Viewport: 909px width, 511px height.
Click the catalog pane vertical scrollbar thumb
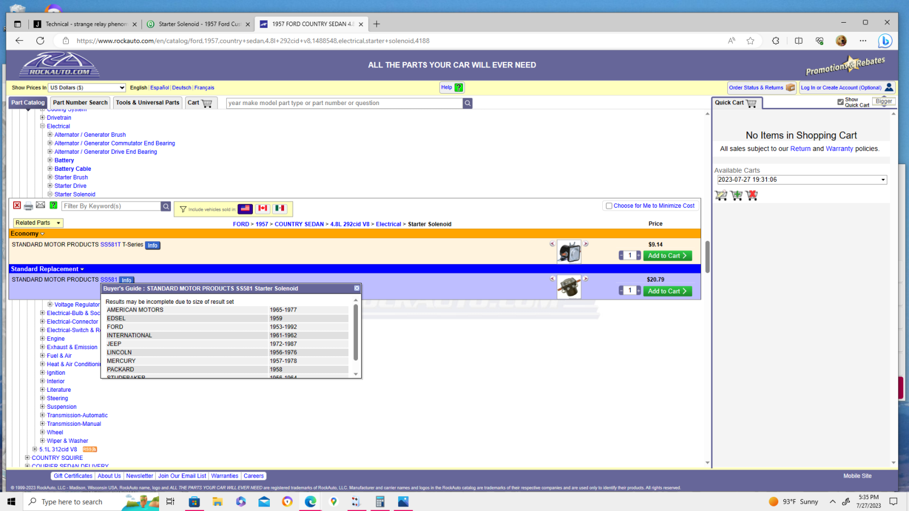click(707, 257)
